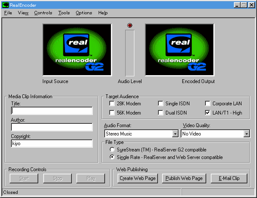Screen dimensions: 257x198
Task: Click the RealEncoder title bar app icon
Action: 5,5
